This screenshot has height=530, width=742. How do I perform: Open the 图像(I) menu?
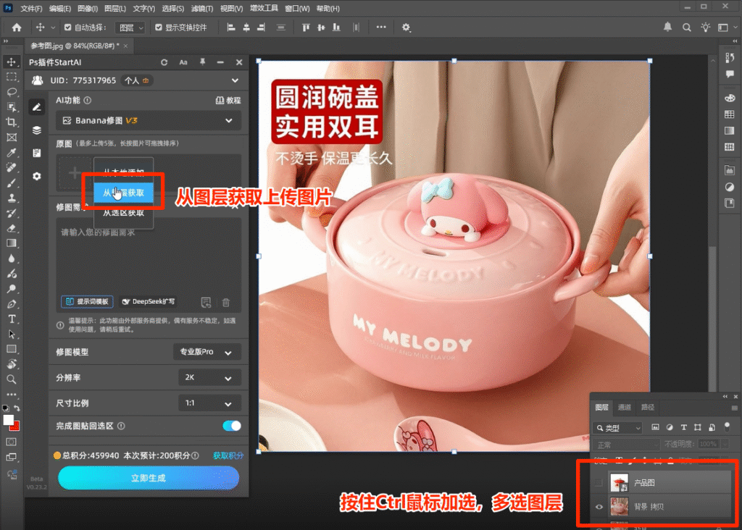pyautogui.click(x=87, y=9)
